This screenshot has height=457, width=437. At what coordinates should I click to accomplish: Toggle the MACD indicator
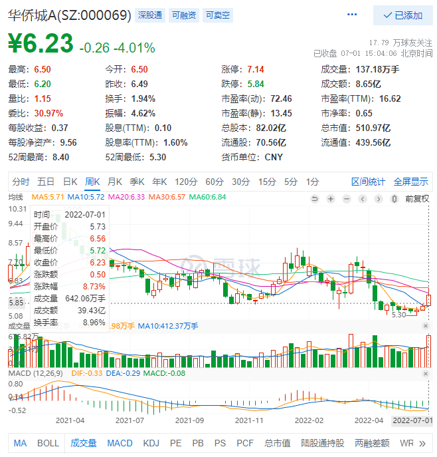point(120,444)
